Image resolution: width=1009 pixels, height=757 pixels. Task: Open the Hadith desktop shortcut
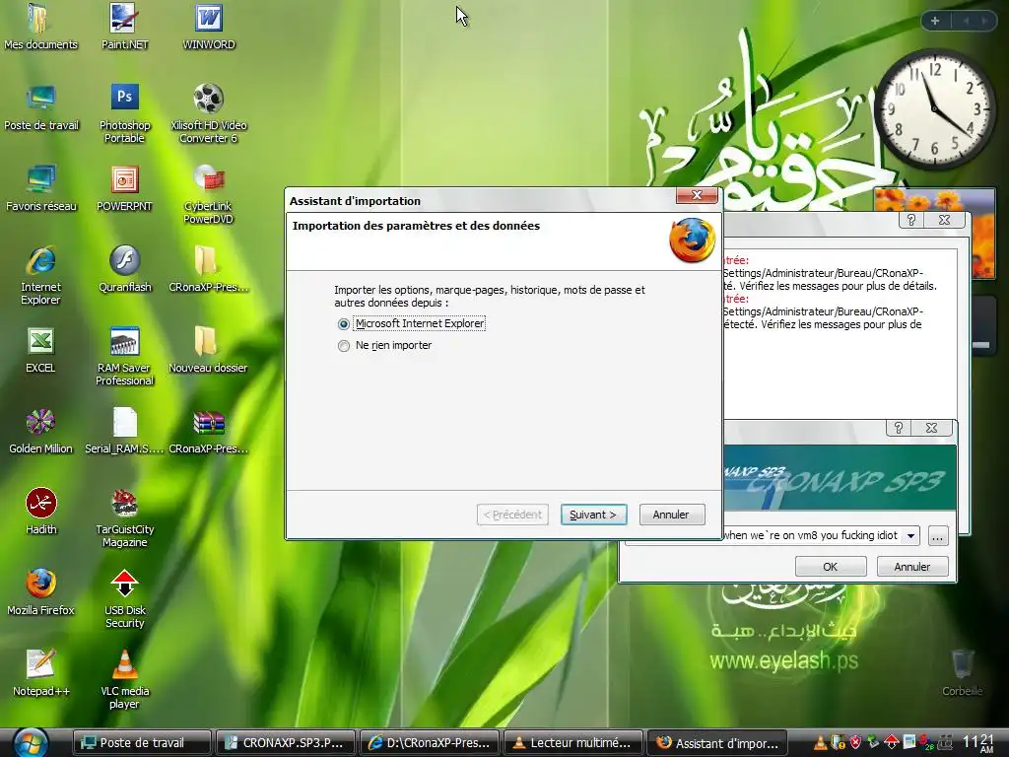pos(40,513)
